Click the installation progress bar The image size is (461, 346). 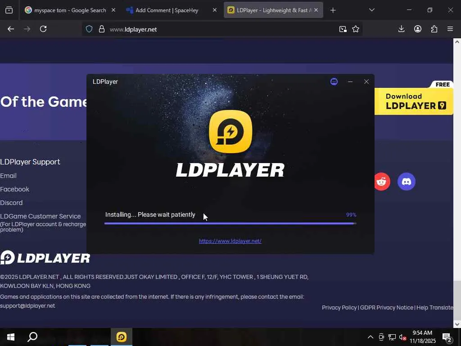point(230,223)
